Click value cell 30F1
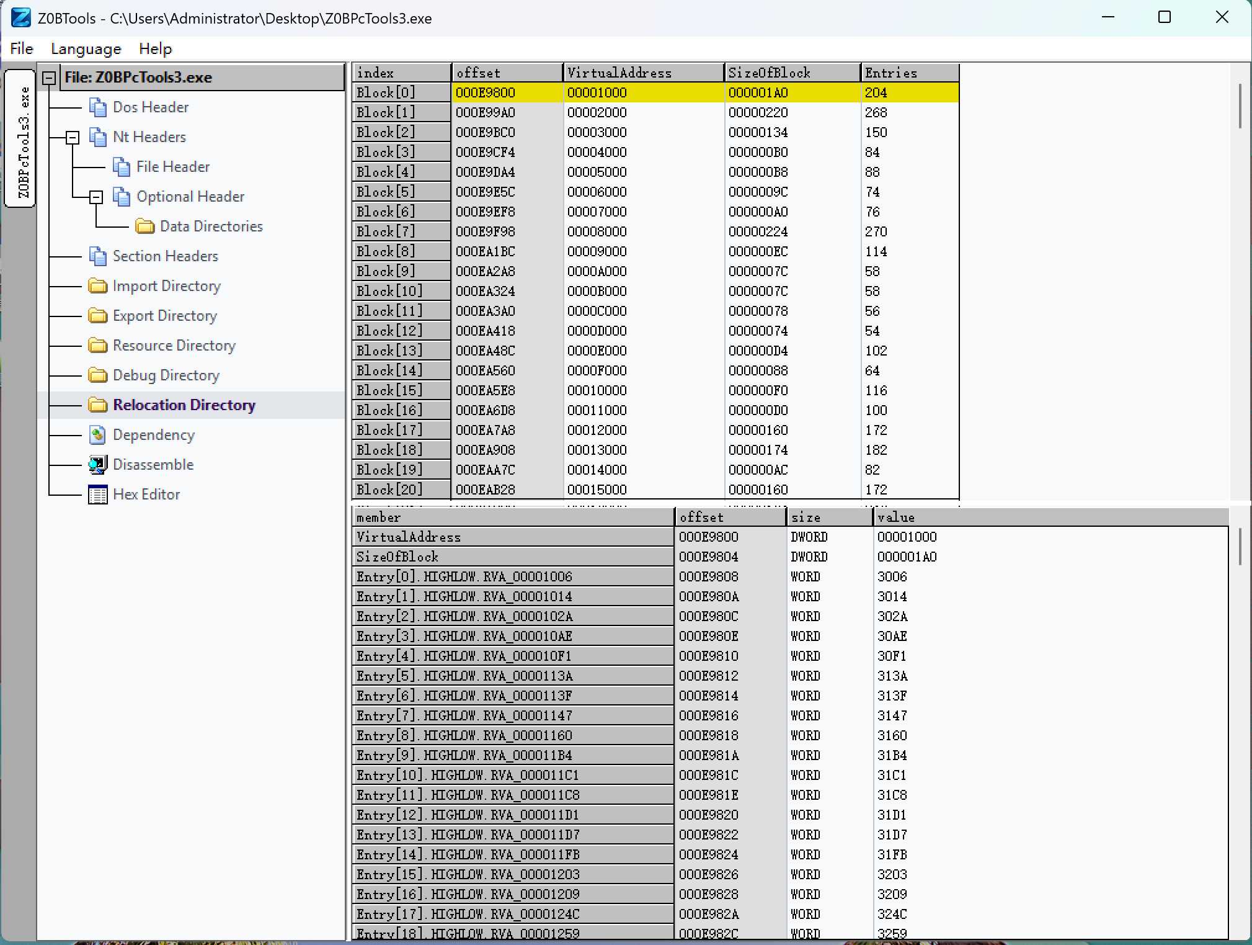The width and height of the screenshot is (1252, 945). click(x=1050, y=656)
